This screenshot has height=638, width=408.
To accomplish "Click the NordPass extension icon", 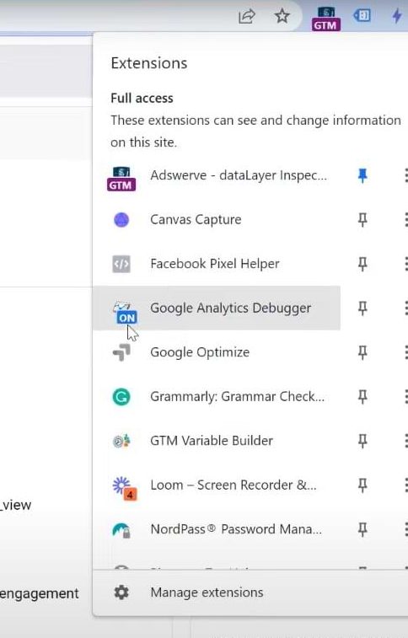I will pyautogui.click(x=121, y=530).
